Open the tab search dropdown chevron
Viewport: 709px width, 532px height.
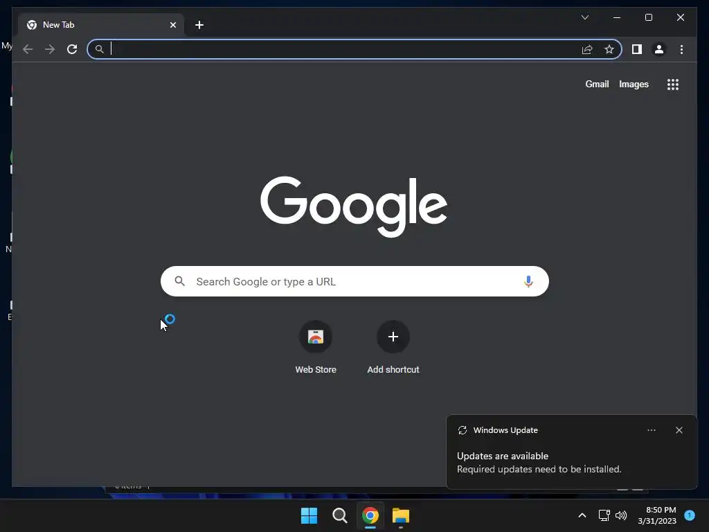pyautogui.click(x=584, y=17)
